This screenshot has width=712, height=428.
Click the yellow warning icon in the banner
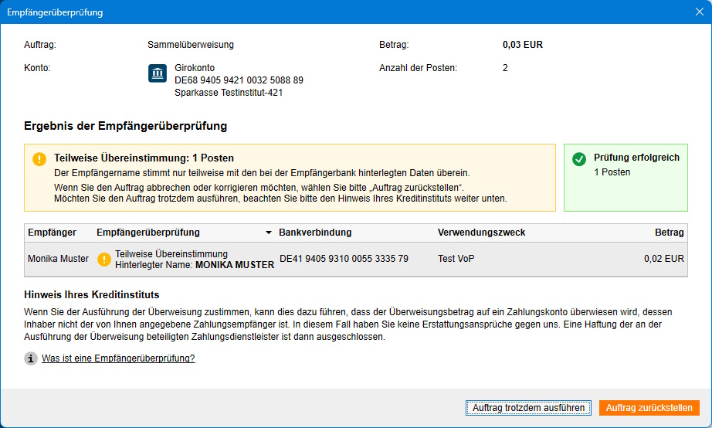pos(39,159)
